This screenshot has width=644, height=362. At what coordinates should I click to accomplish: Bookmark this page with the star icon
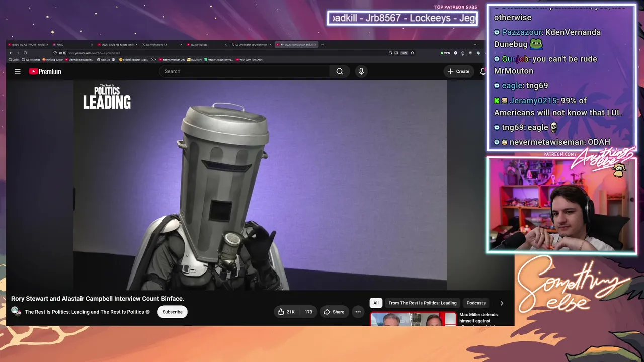(412, 53)
